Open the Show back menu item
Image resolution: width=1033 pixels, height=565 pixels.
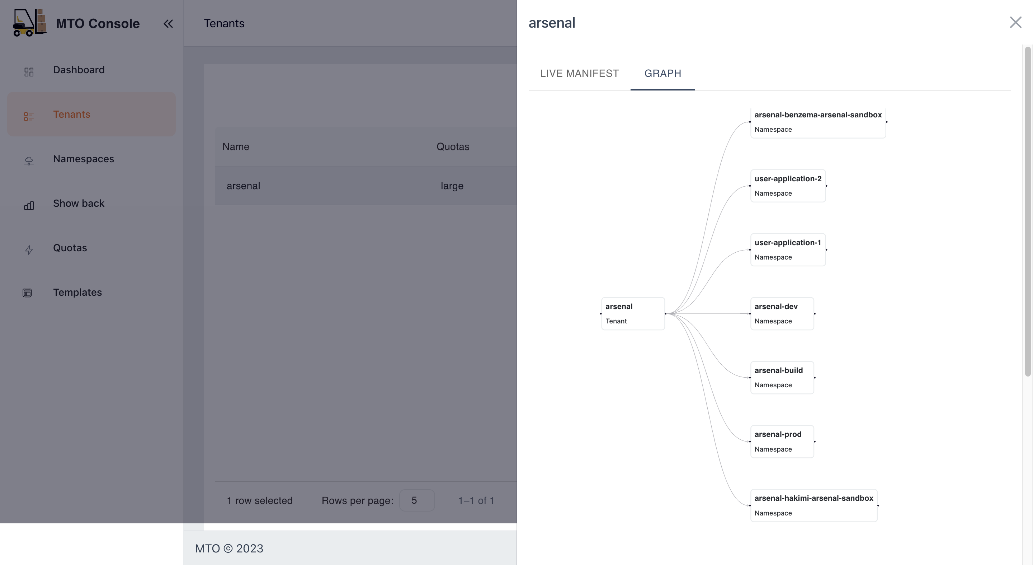click(79, 204)
